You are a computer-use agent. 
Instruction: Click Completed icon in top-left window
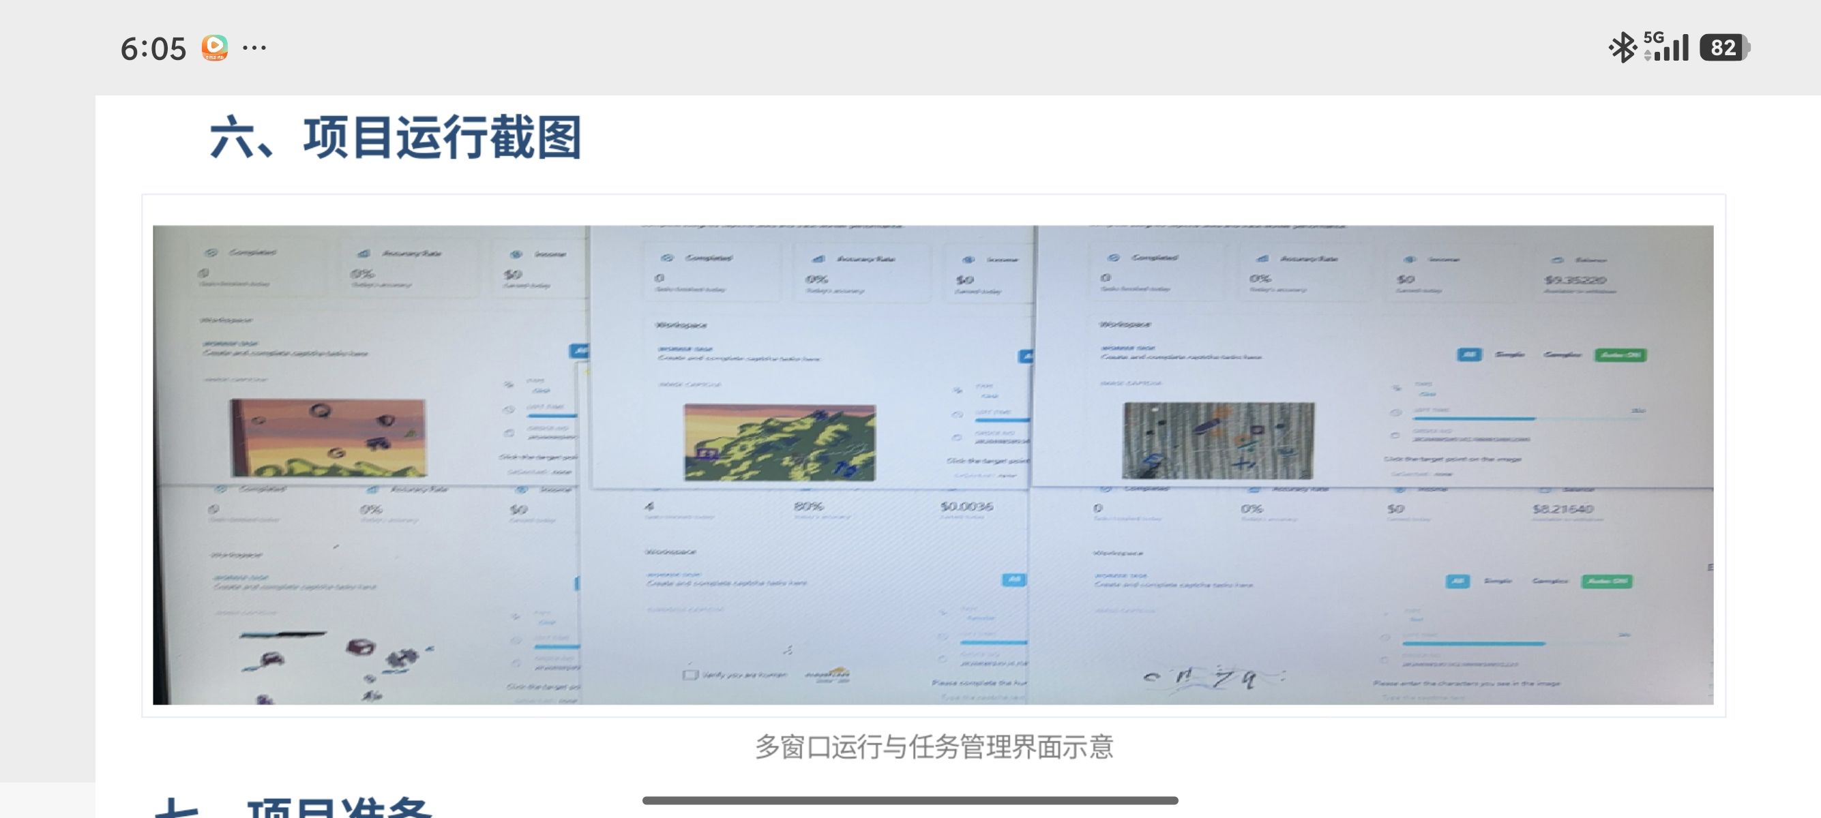point(211,252)
